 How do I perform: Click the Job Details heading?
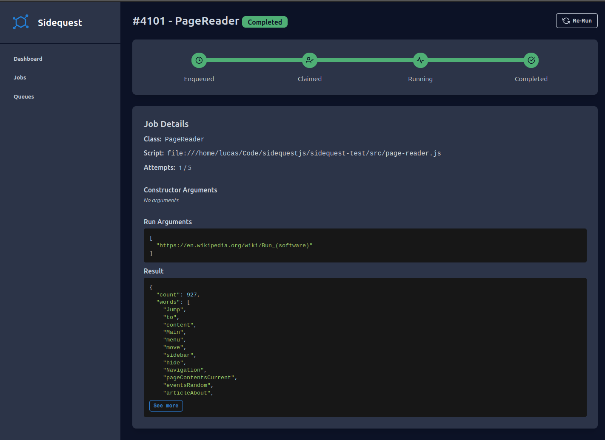pyautogui.click(x=166, y=124)
